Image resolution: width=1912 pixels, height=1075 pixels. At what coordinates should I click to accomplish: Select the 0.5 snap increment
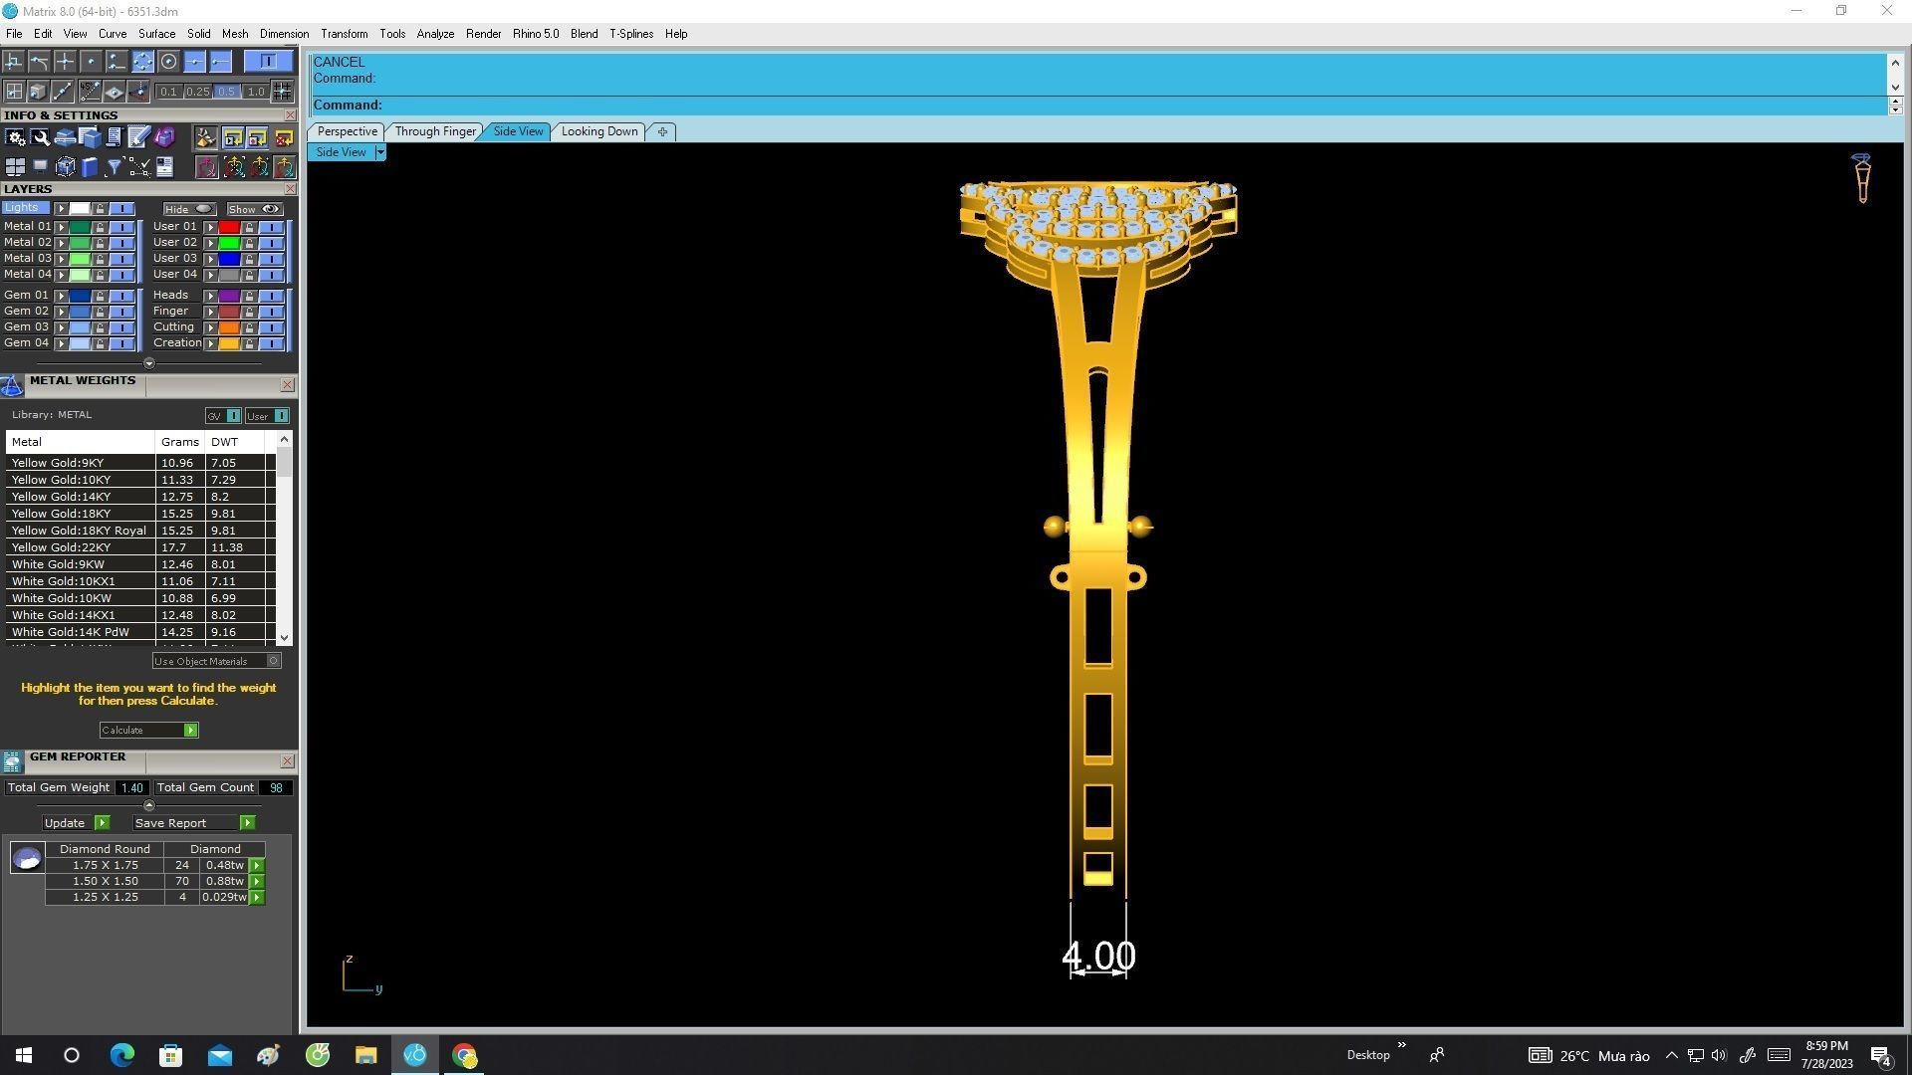click(227, 92)
